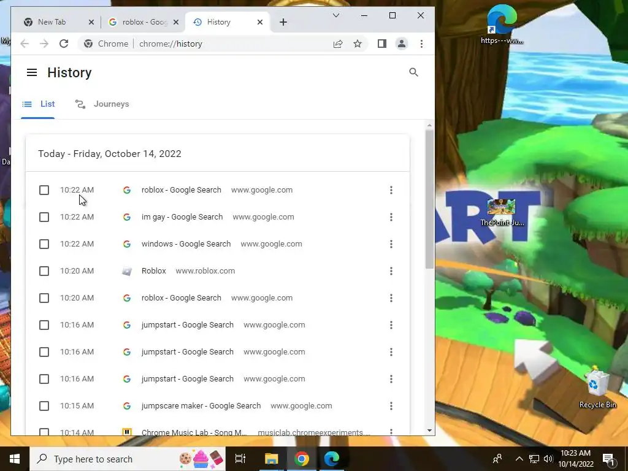Click the Chrome taskbar icon

pyautogui.click(x=302, y=459)
